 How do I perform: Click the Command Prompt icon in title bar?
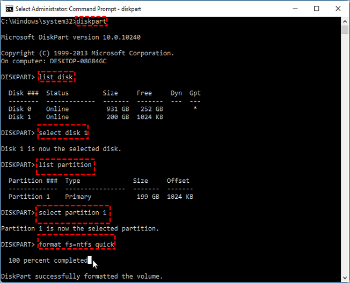(x=9, y=8)
